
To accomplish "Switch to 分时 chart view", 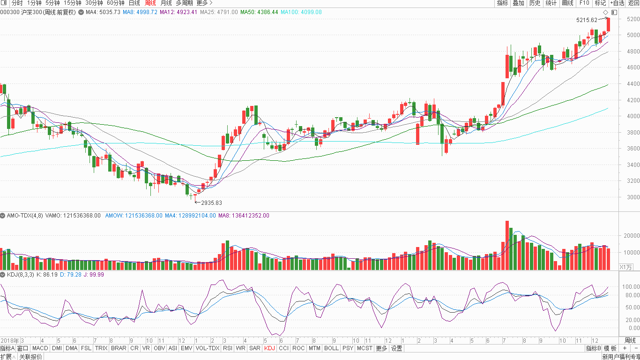I will pyautogui.click(x=17, y=3).
